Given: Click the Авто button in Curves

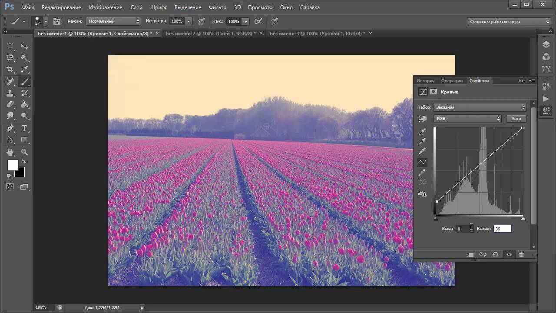Looking at the screenshot, I should coord(516,119).
